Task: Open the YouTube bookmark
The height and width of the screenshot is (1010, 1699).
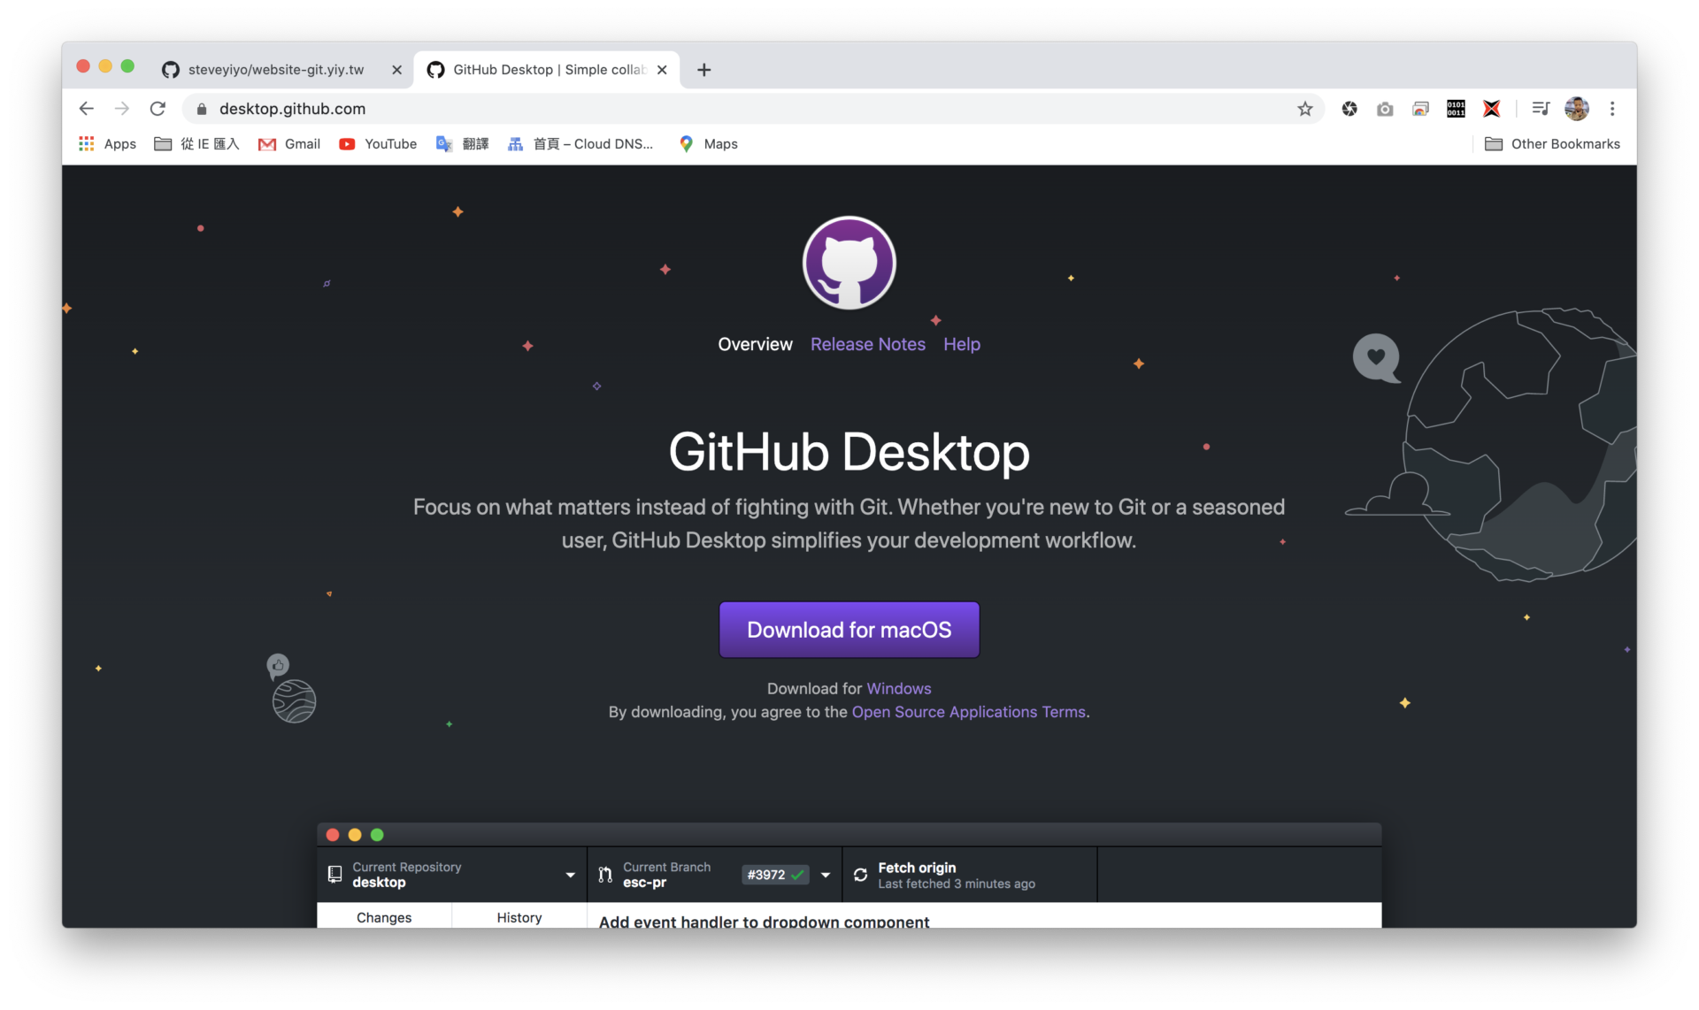Action: click(378, 144)
